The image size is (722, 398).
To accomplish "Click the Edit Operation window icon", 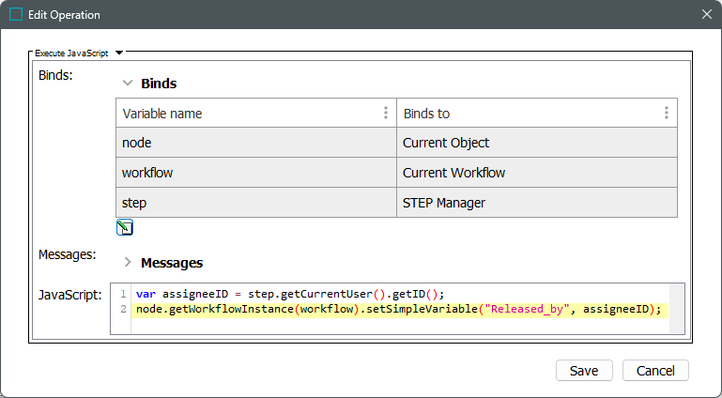I will (x=16, y=15).
